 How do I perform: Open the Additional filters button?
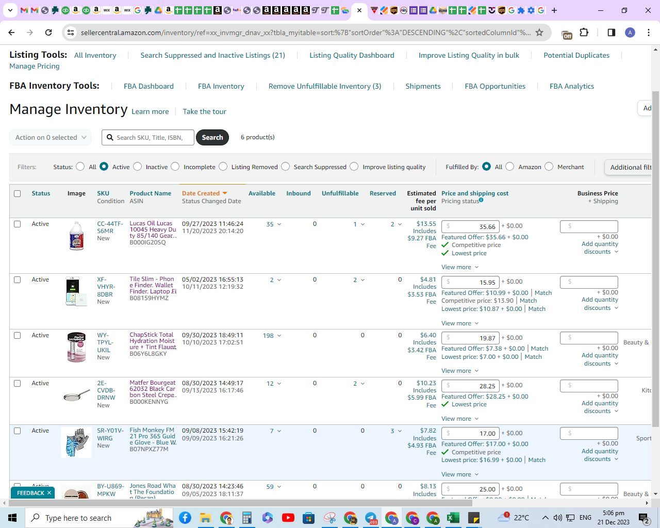coord(629,167)
